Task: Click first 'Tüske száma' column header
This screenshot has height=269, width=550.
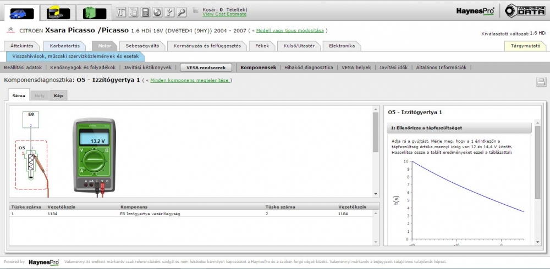Action: 26,207
